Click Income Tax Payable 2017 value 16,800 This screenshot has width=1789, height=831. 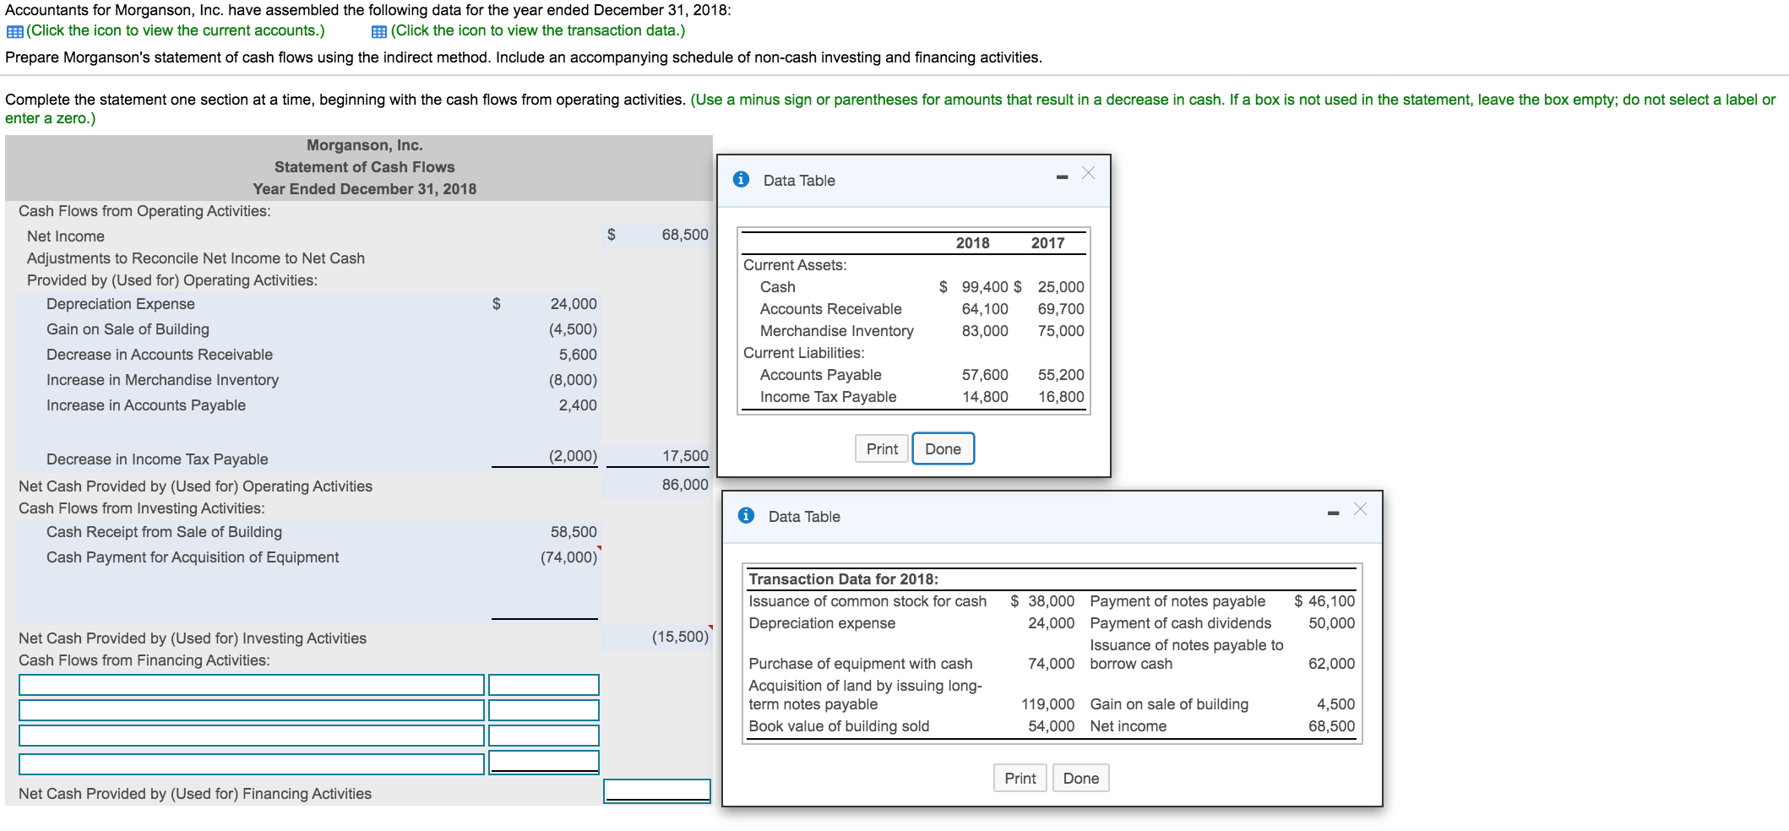click(1061, 397)
